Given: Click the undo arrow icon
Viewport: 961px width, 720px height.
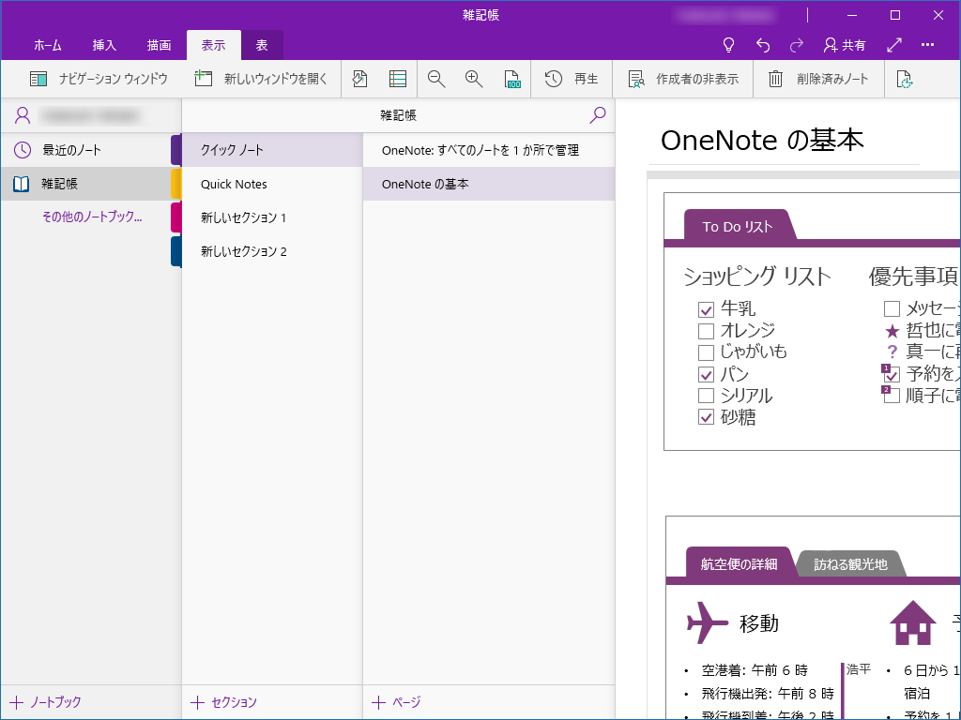Looking at the screenshot, I should click(763, 45).
